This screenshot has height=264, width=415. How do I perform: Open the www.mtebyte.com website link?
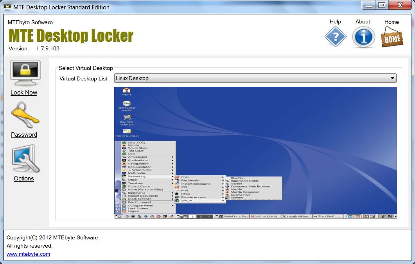tap(28, 254)
